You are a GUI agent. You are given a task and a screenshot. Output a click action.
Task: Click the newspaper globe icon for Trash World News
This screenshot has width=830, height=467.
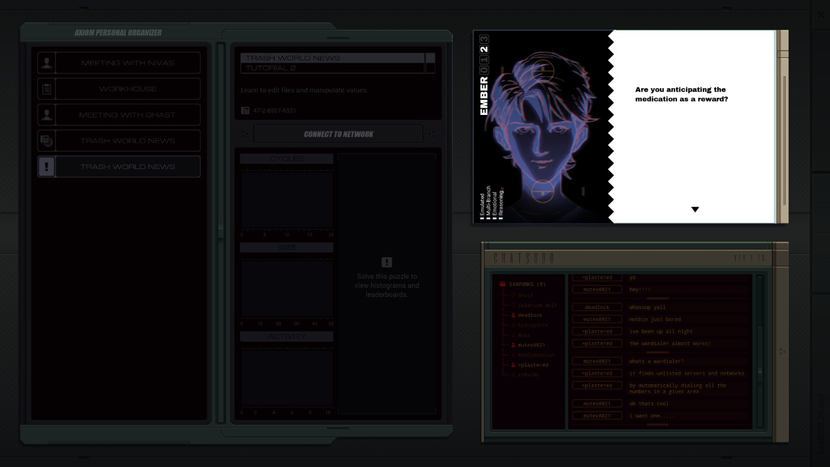[x=46, y=140]
